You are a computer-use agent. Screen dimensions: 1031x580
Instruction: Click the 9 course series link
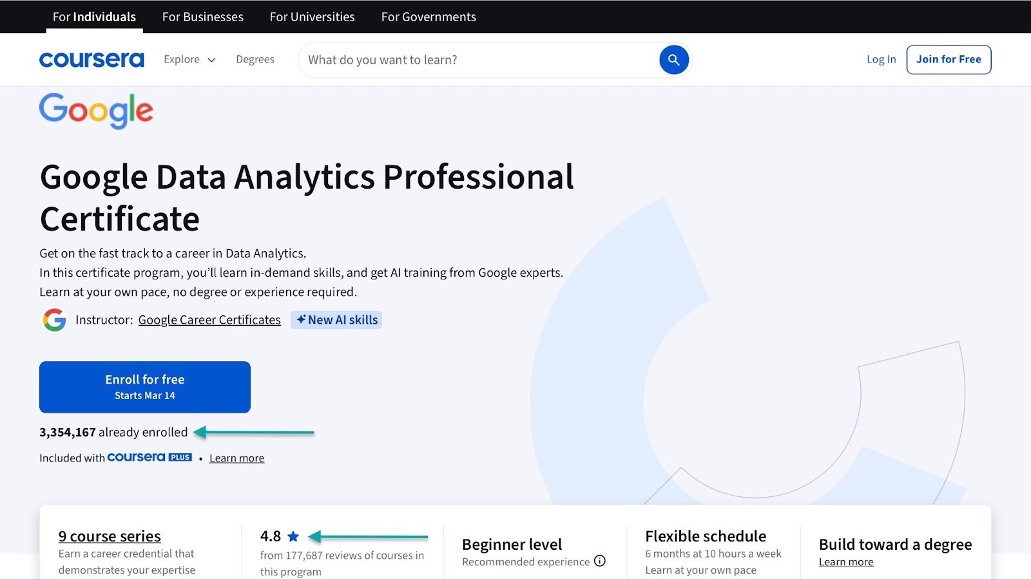tap(109, 536)
